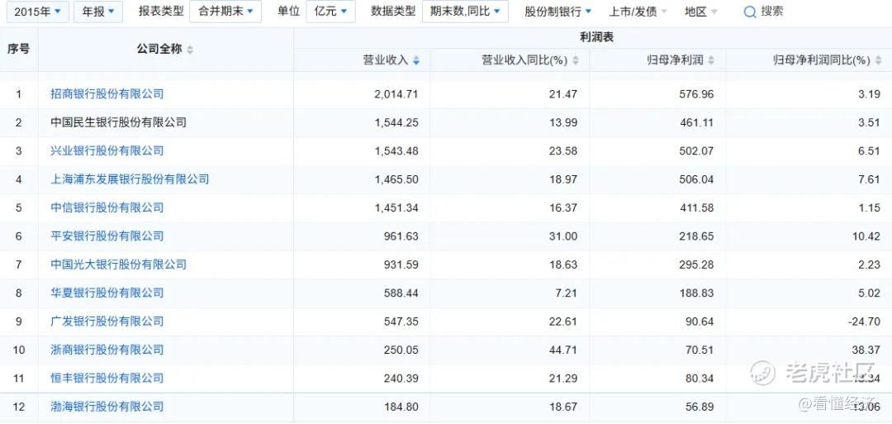
Task: Click revenue value 1,544.25
Action: click(396, 122)
